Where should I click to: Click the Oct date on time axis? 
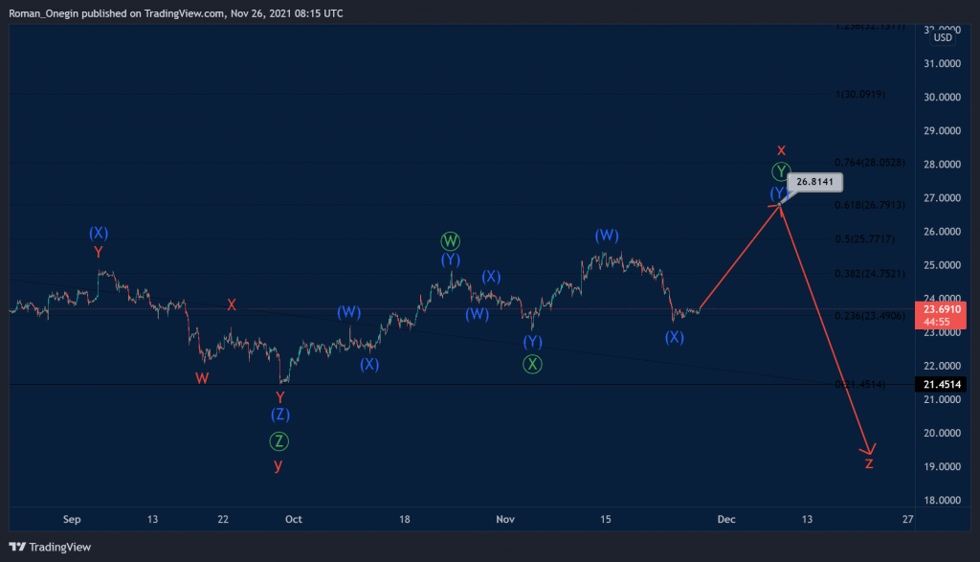pyautogui.click(x=293, y=520)
